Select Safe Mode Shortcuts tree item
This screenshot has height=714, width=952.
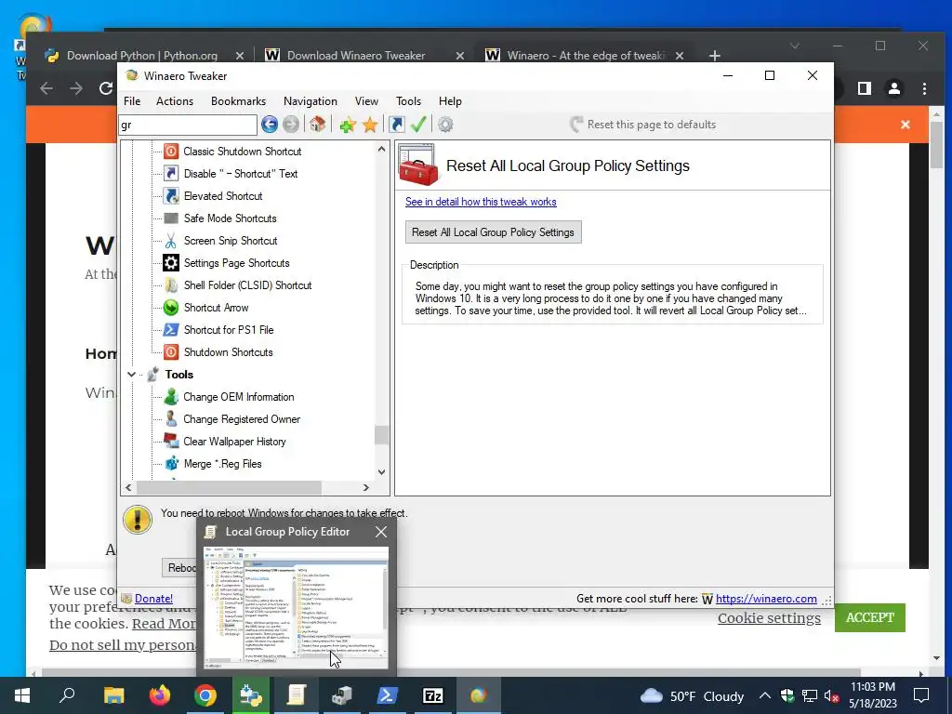point(231,218)
